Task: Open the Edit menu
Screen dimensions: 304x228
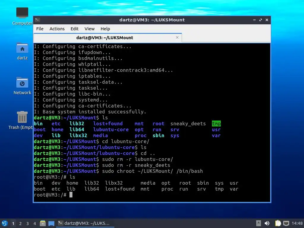Action: click(75, 29)
